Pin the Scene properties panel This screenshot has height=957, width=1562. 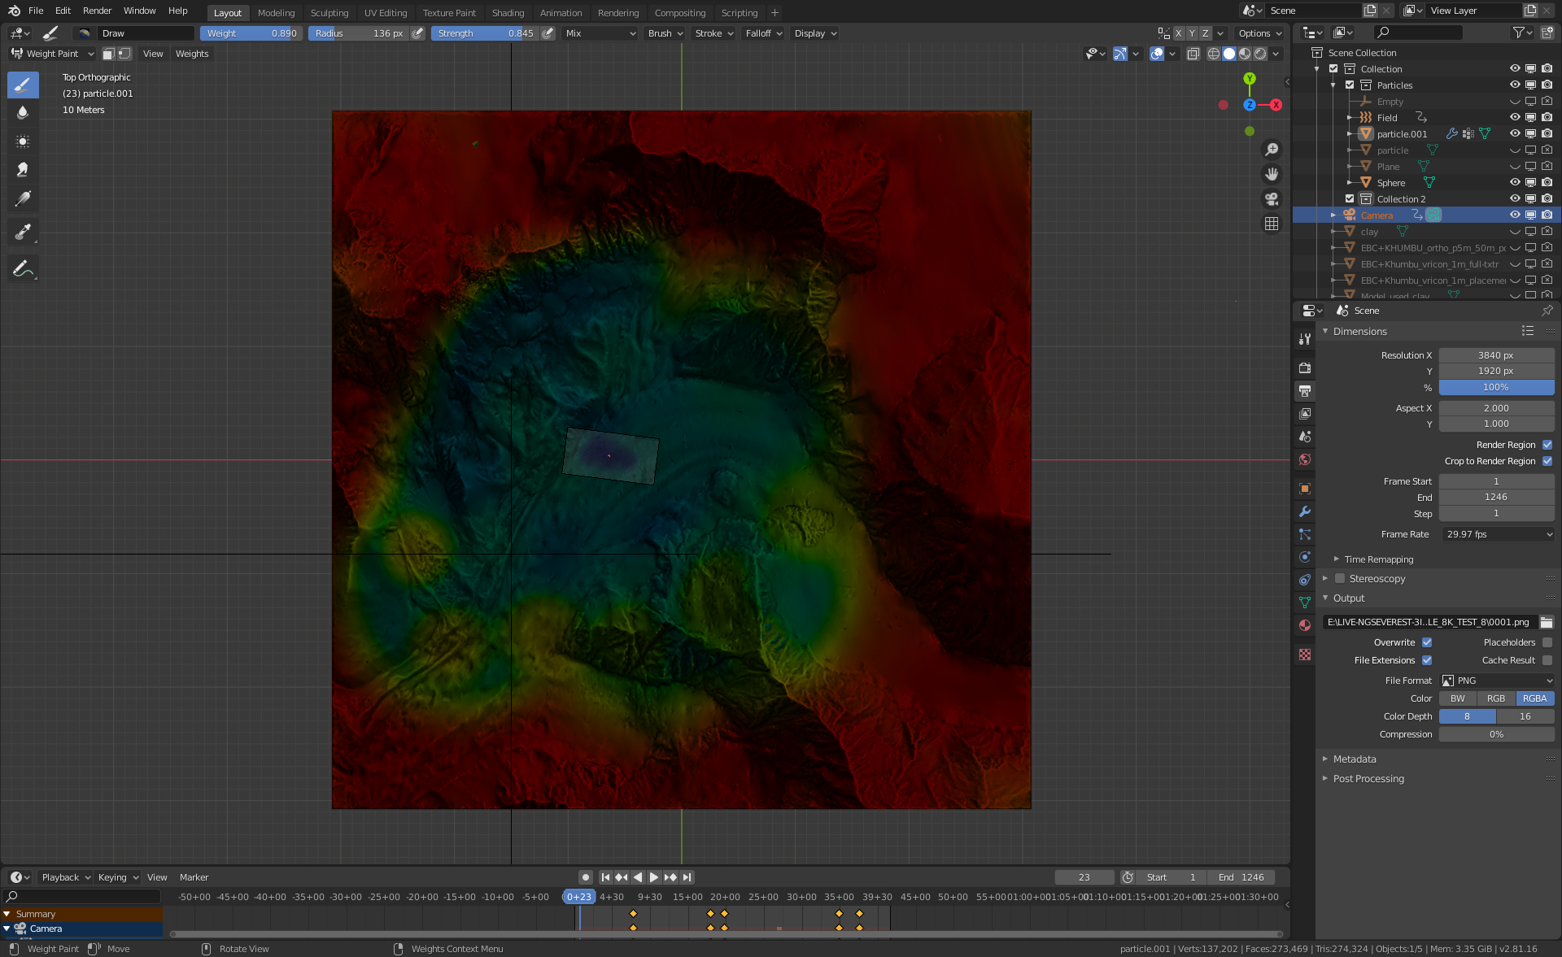point(1547,311)
